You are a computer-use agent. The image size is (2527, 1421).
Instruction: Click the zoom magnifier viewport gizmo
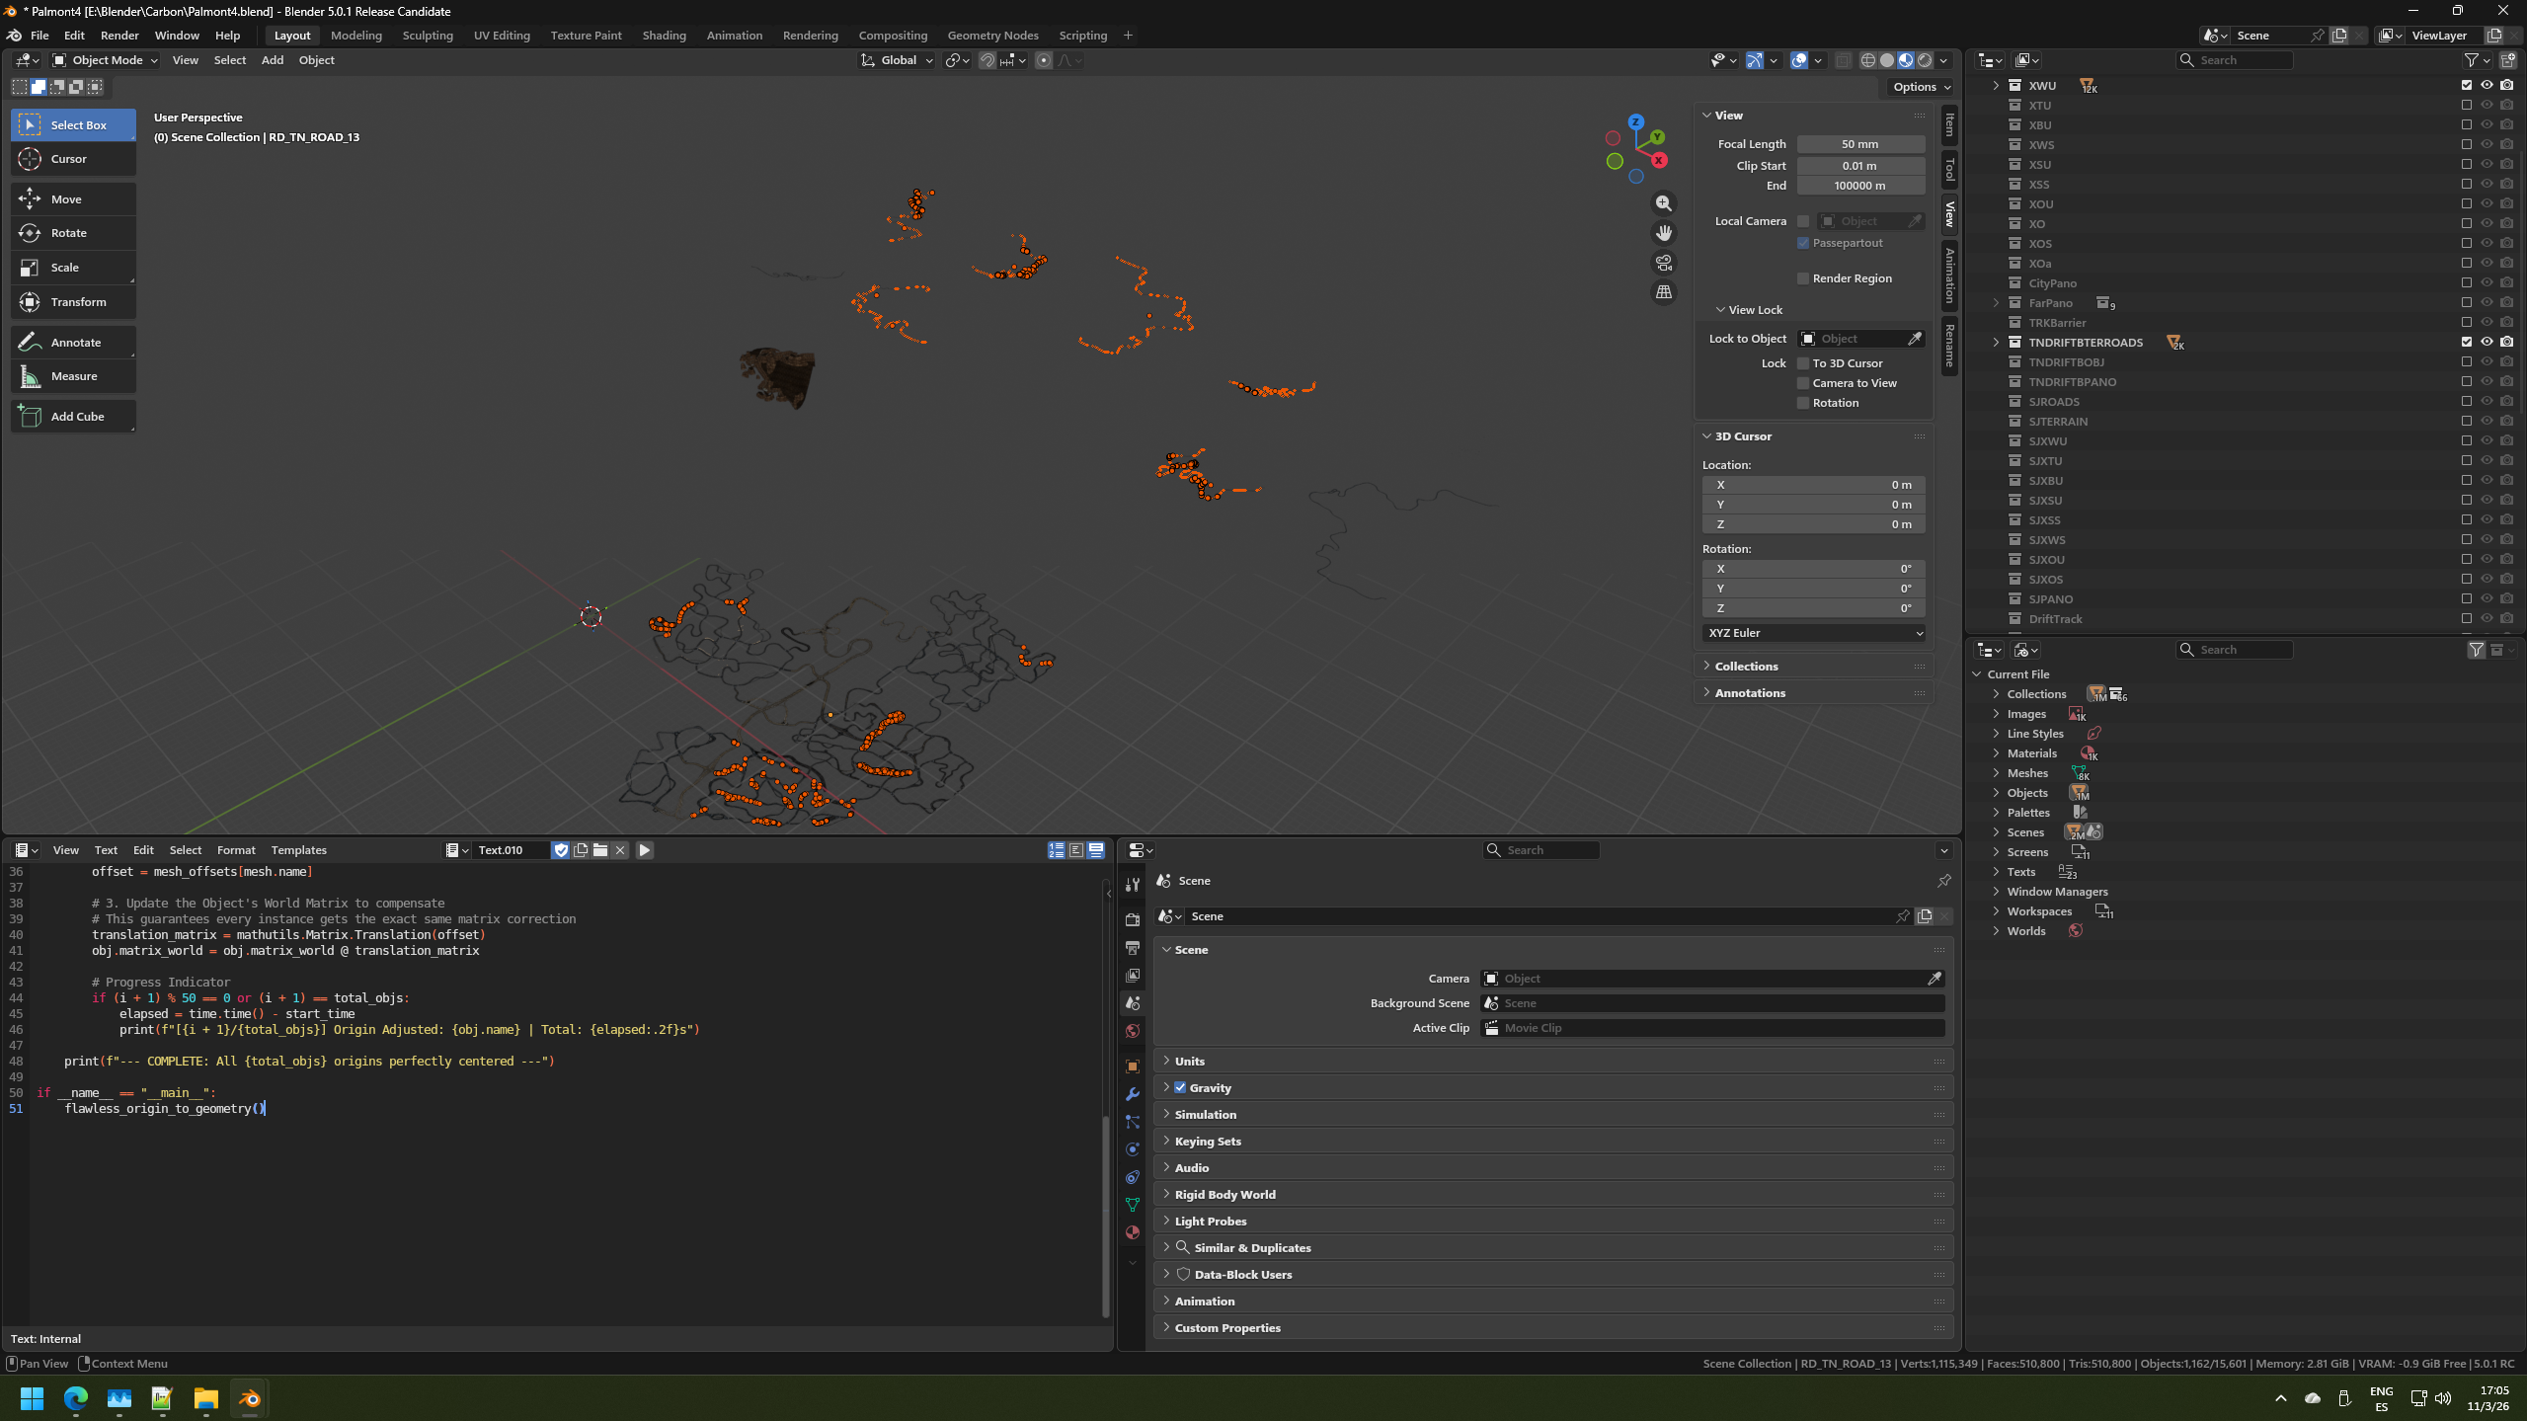1664,203
